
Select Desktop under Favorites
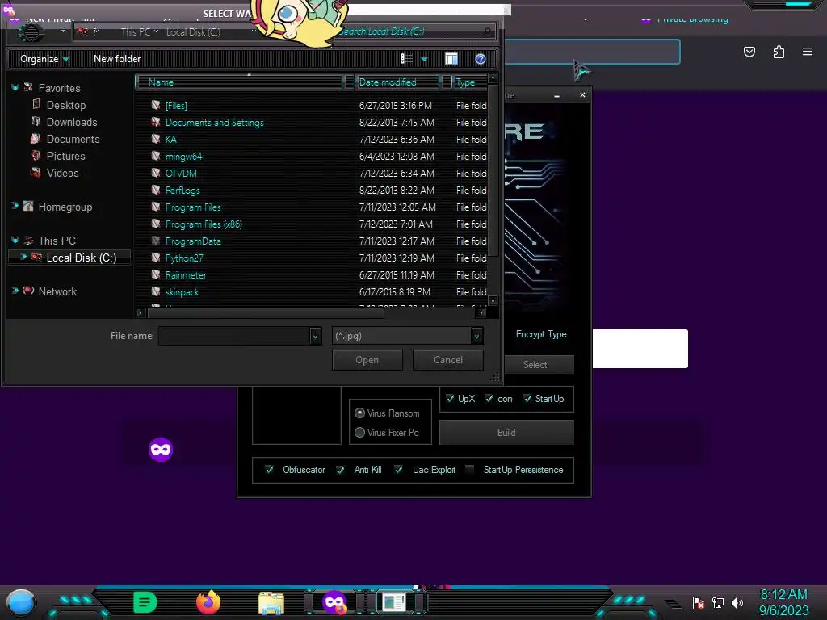(66, 106)
